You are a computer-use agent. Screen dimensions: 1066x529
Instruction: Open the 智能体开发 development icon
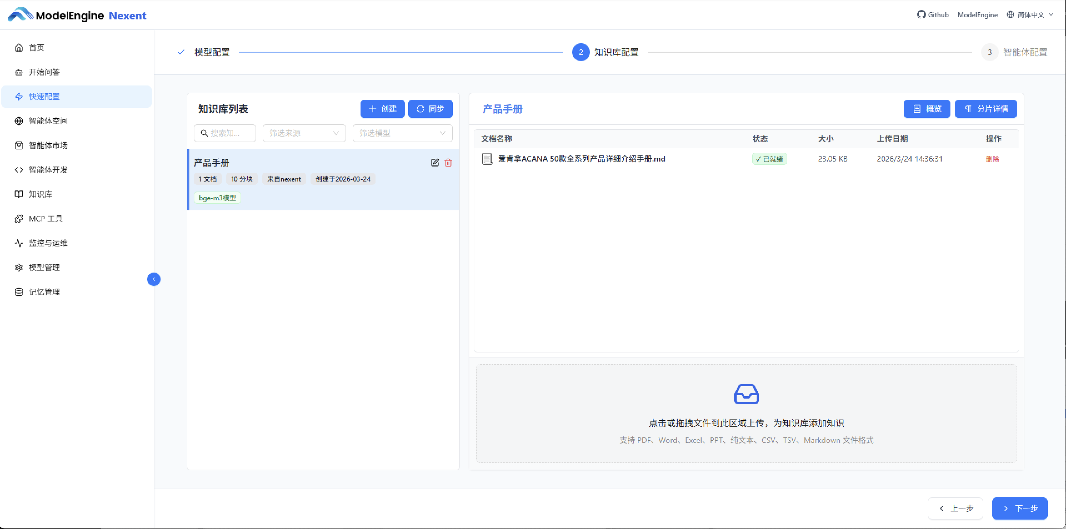[19, 170]
